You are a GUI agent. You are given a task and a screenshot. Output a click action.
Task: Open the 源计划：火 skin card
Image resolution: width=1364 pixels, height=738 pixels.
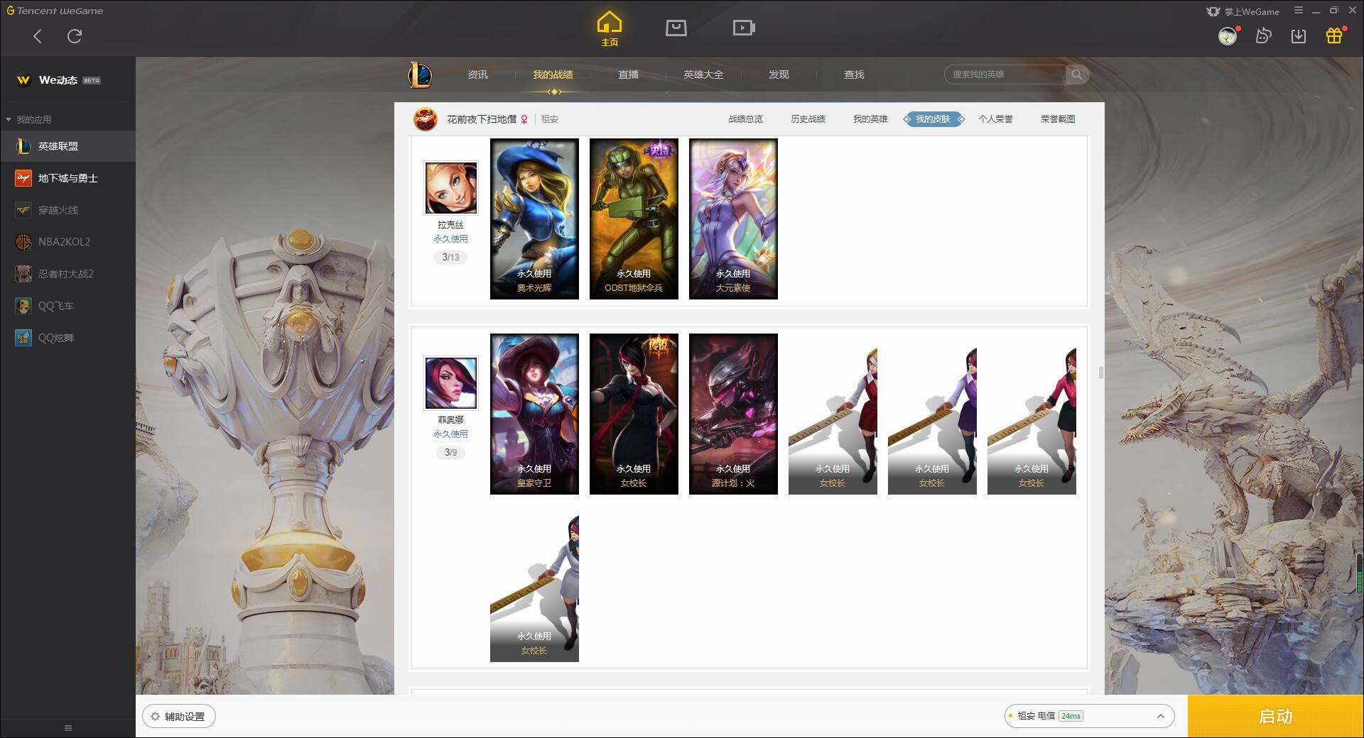click(x=733, y=414)
